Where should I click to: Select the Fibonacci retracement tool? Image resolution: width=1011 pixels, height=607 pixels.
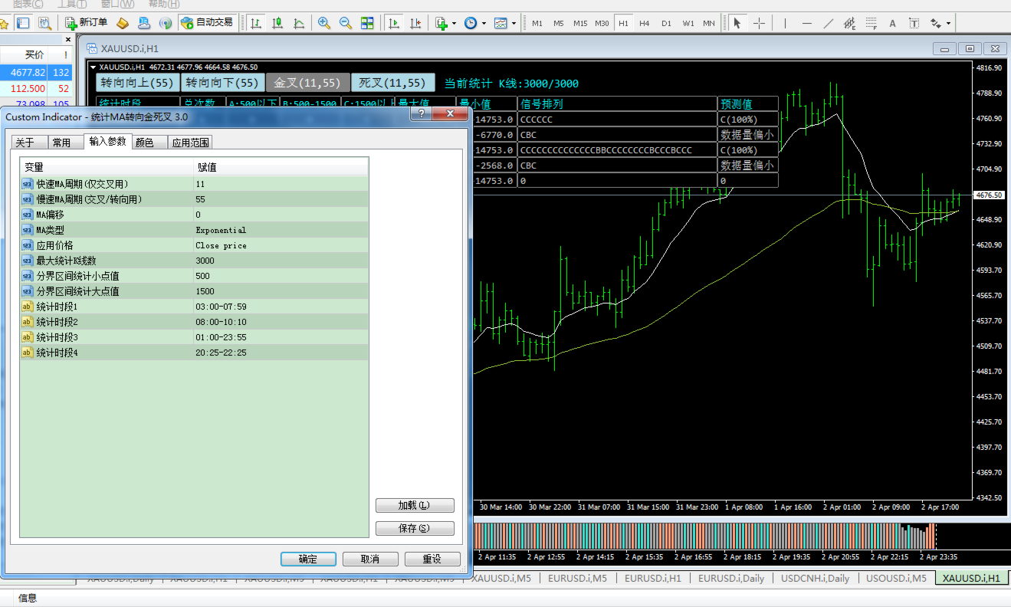(871, 23)
